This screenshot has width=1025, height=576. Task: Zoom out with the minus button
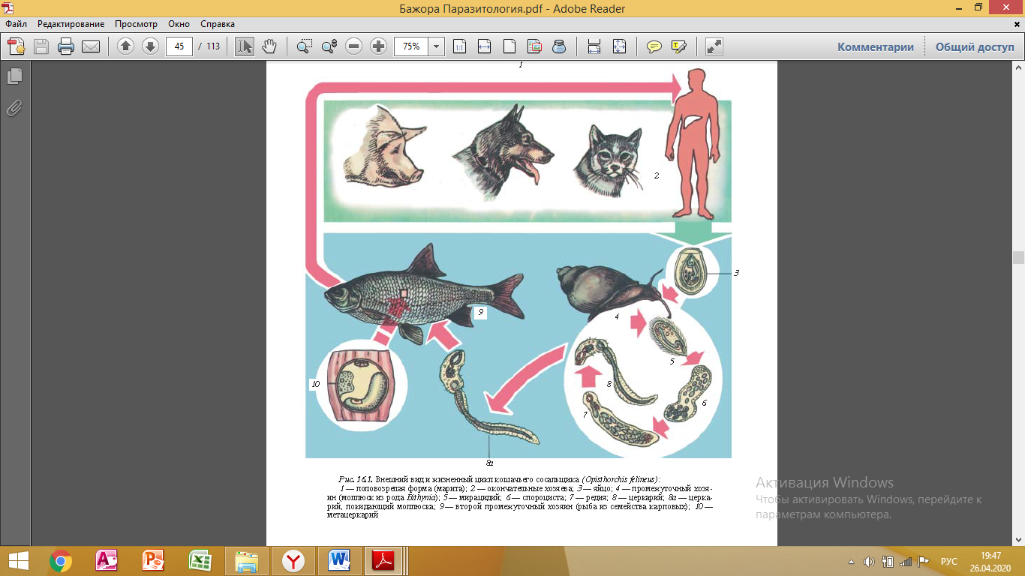pyautogui.click(x=354, y=46)
